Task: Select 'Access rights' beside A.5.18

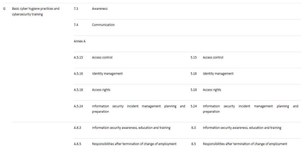Action: click(101, 90)
